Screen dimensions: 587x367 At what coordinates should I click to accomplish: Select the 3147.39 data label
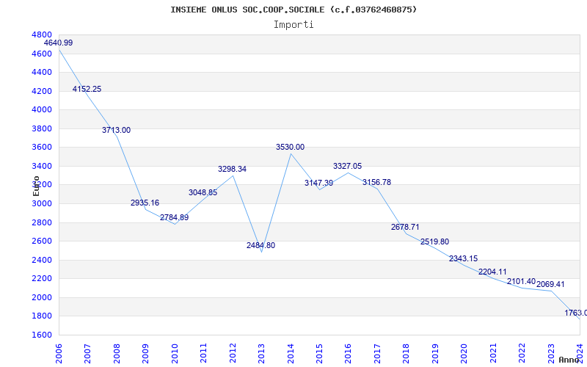pyautogui.click(x=318, y=183)
